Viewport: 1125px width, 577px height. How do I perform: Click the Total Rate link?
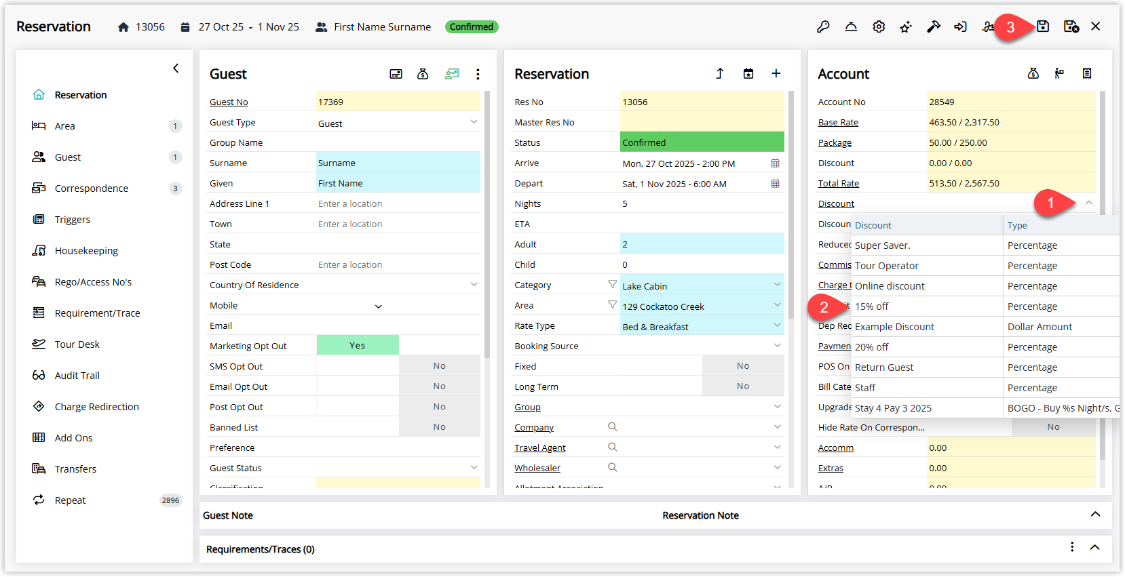[839, 184]
